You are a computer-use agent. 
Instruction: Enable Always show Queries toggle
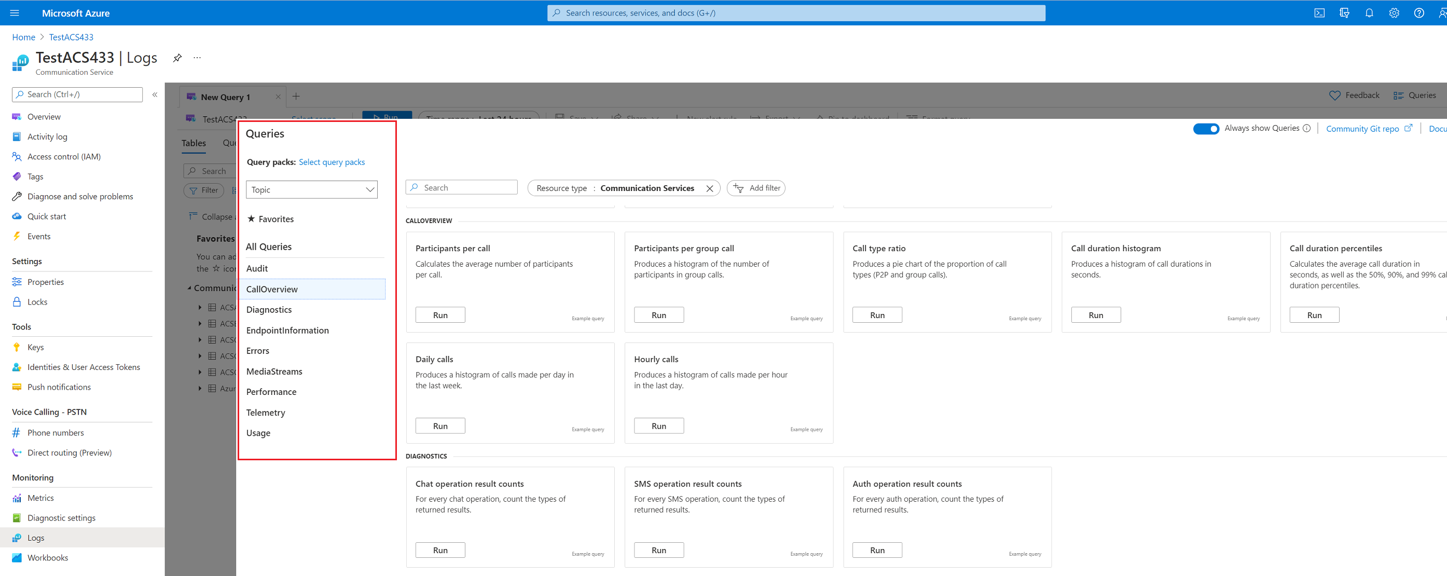[x=1206, y=128]
